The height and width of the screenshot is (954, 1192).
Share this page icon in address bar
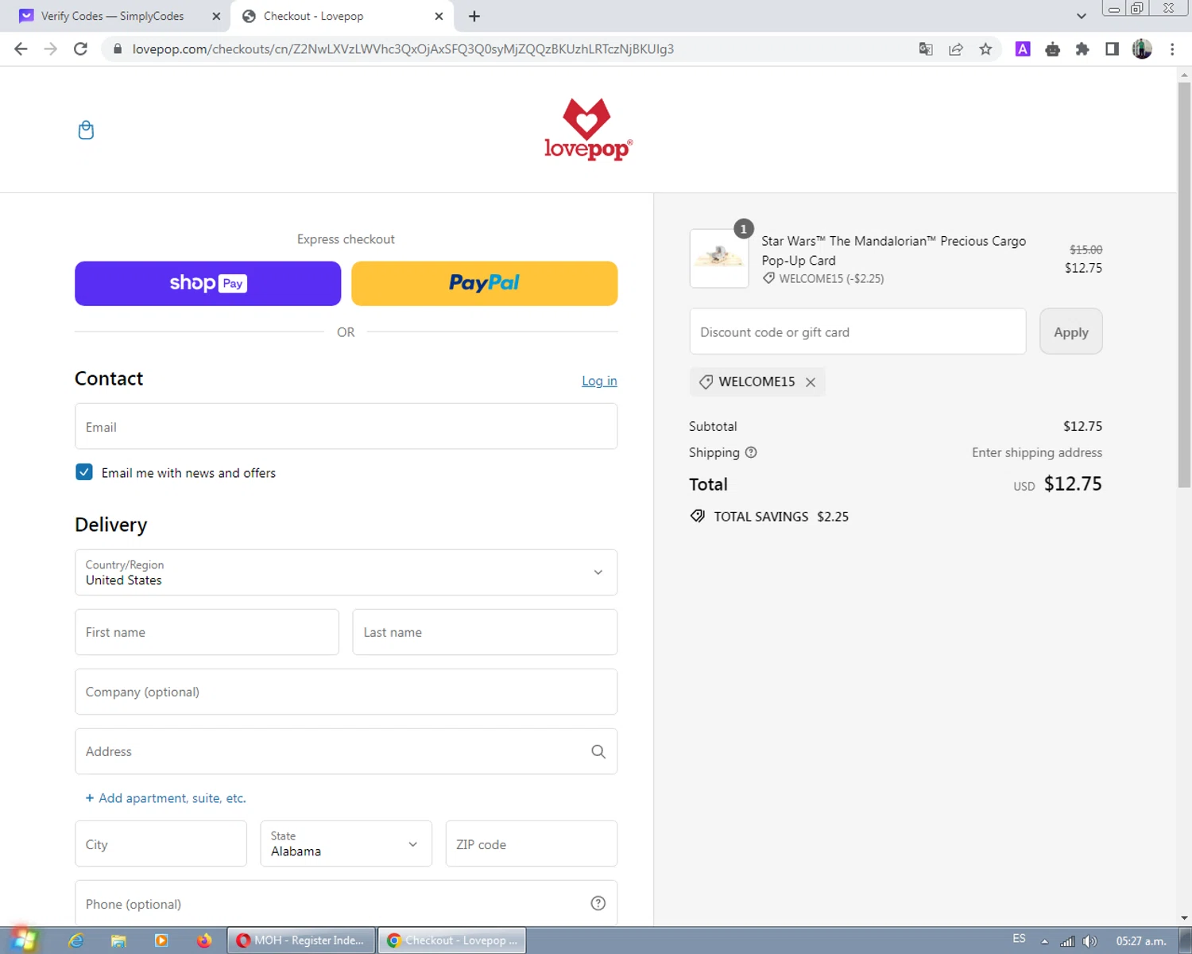click(956, 49)
